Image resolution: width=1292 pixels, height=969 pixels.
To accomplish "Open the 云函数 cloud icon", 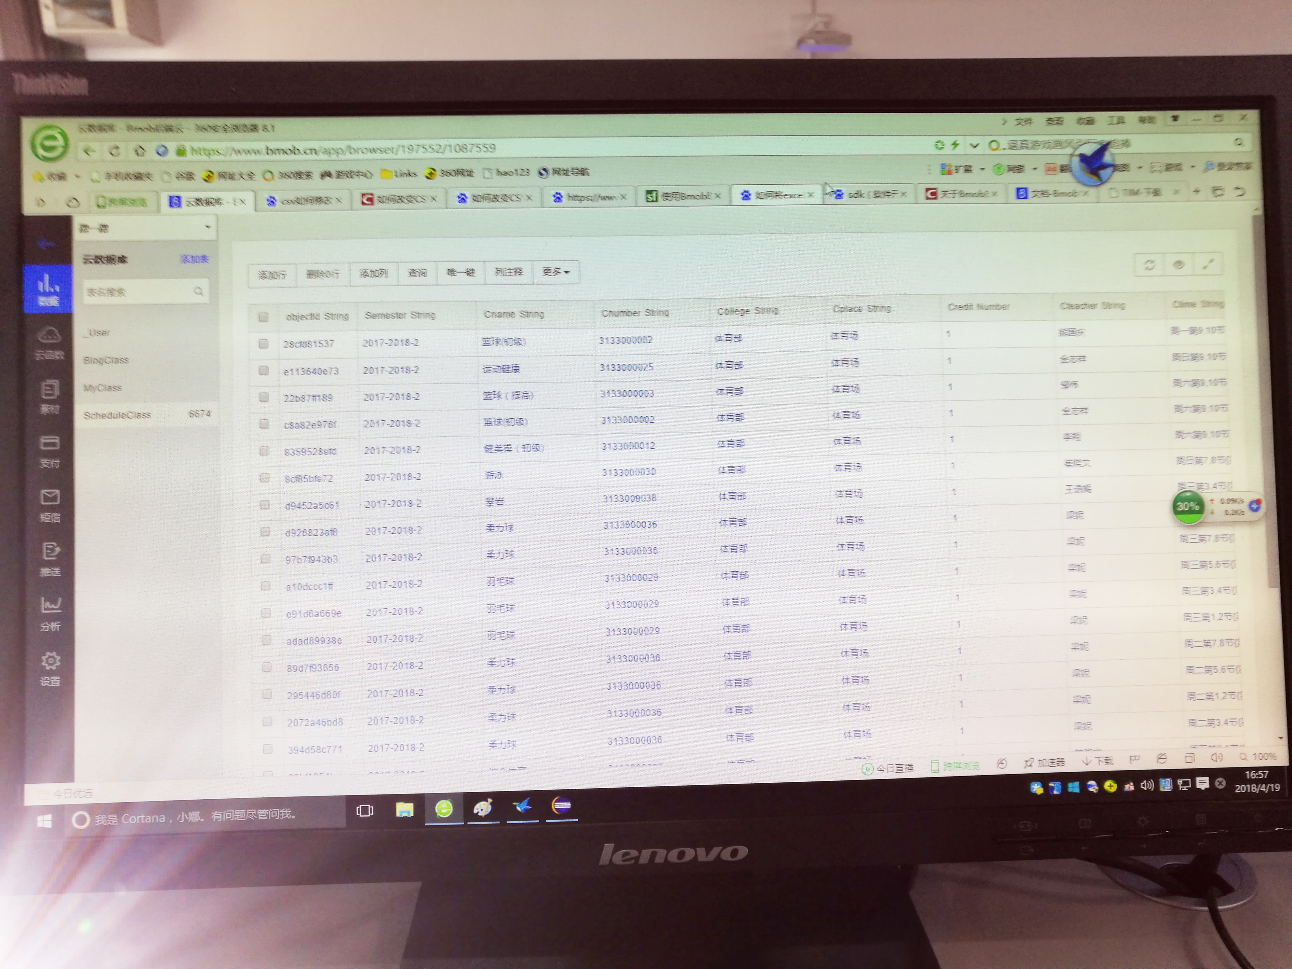I will [49, 343].
